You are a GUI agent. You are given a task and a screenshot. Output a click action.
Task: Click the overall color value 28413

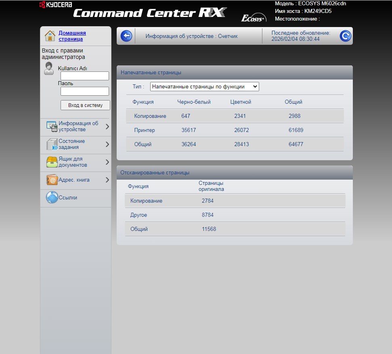point(241,144)
